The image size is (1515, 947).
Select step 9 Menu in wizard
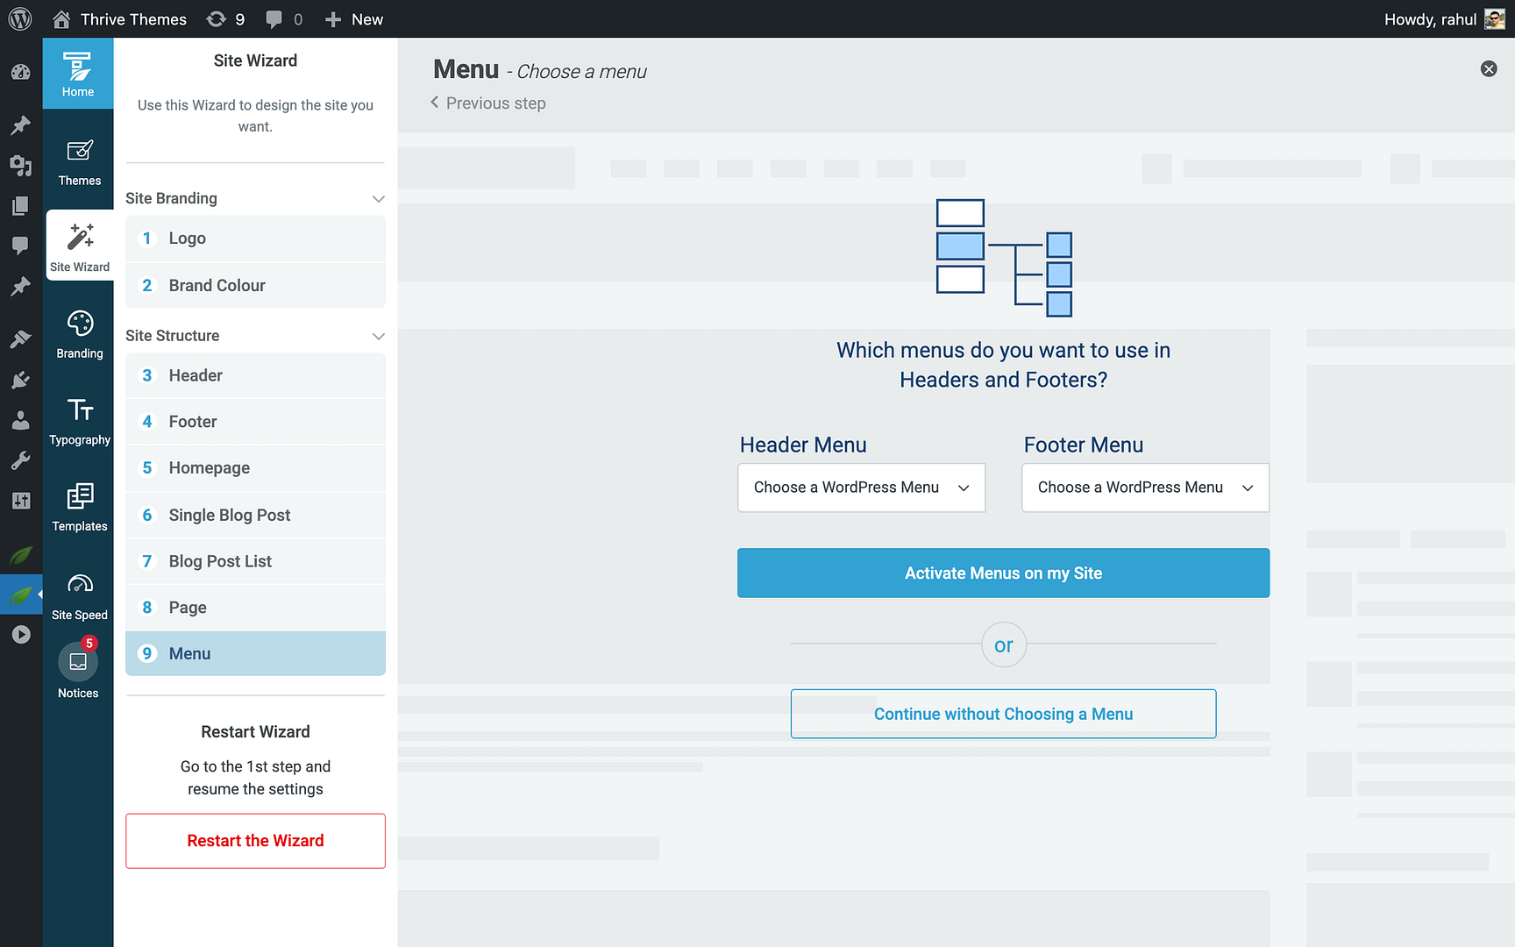pyautogui.click(x=255, y=653)
